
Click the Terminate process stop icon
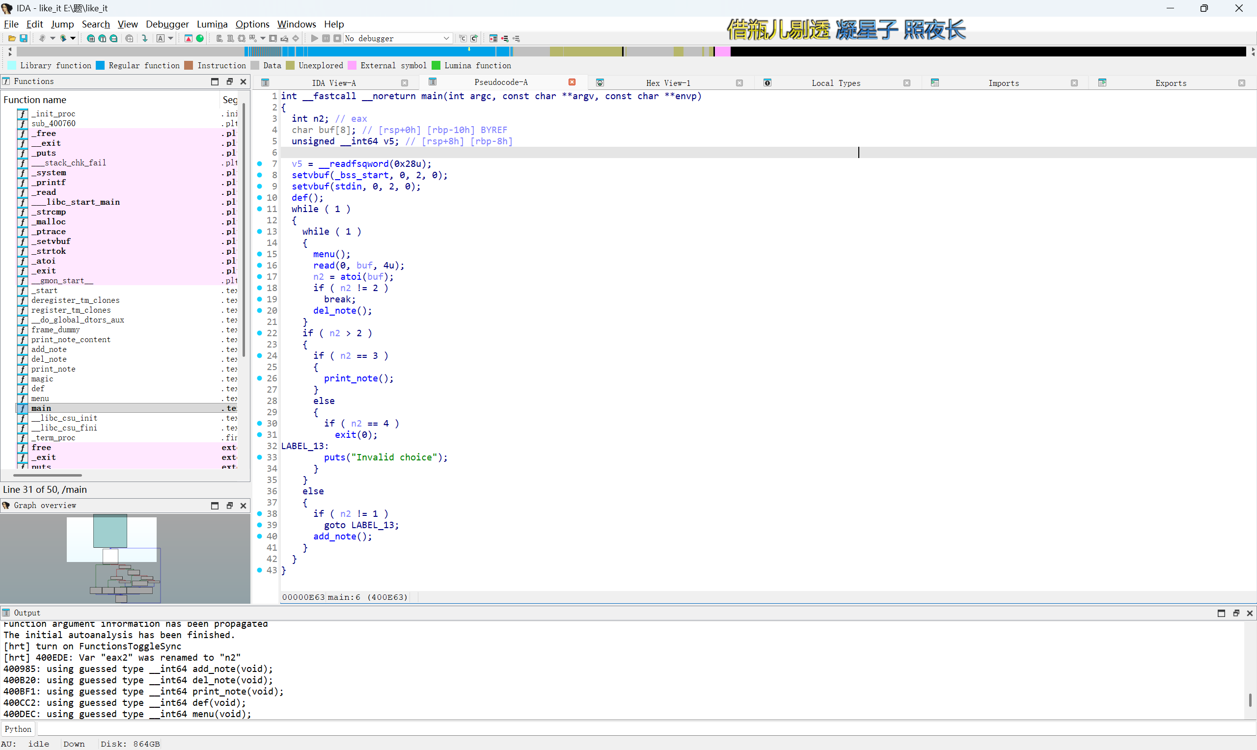337,38
